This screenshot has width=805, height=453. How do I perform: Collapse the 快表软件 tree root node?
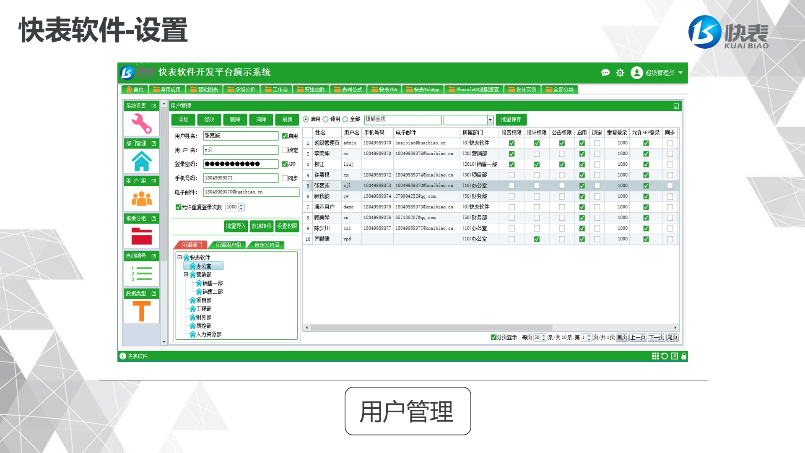179,258
